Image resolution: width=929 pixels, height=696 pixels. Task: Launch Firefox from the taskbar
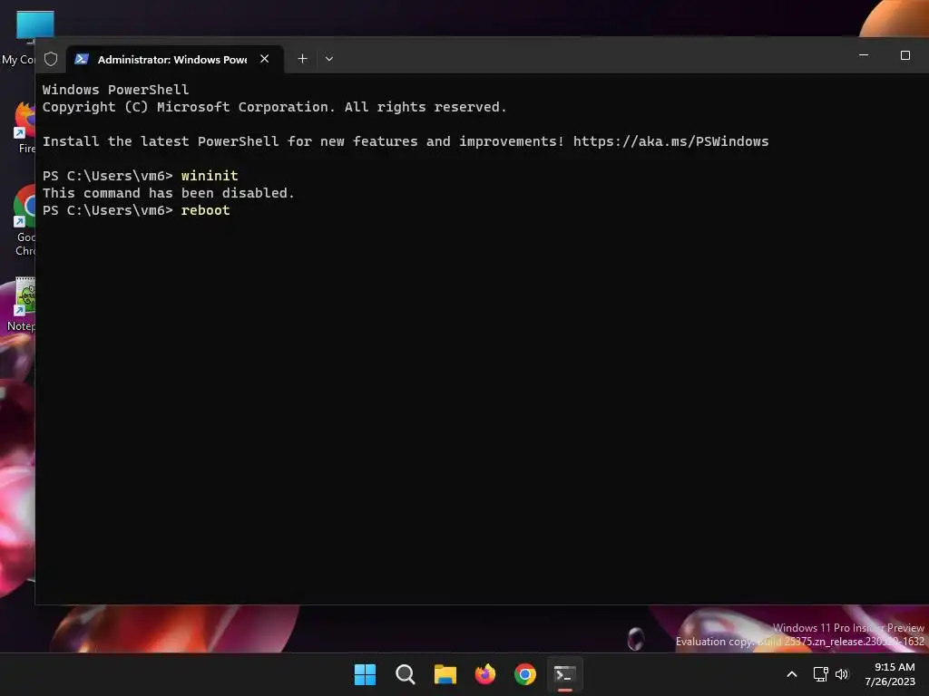tap(485, 674)
